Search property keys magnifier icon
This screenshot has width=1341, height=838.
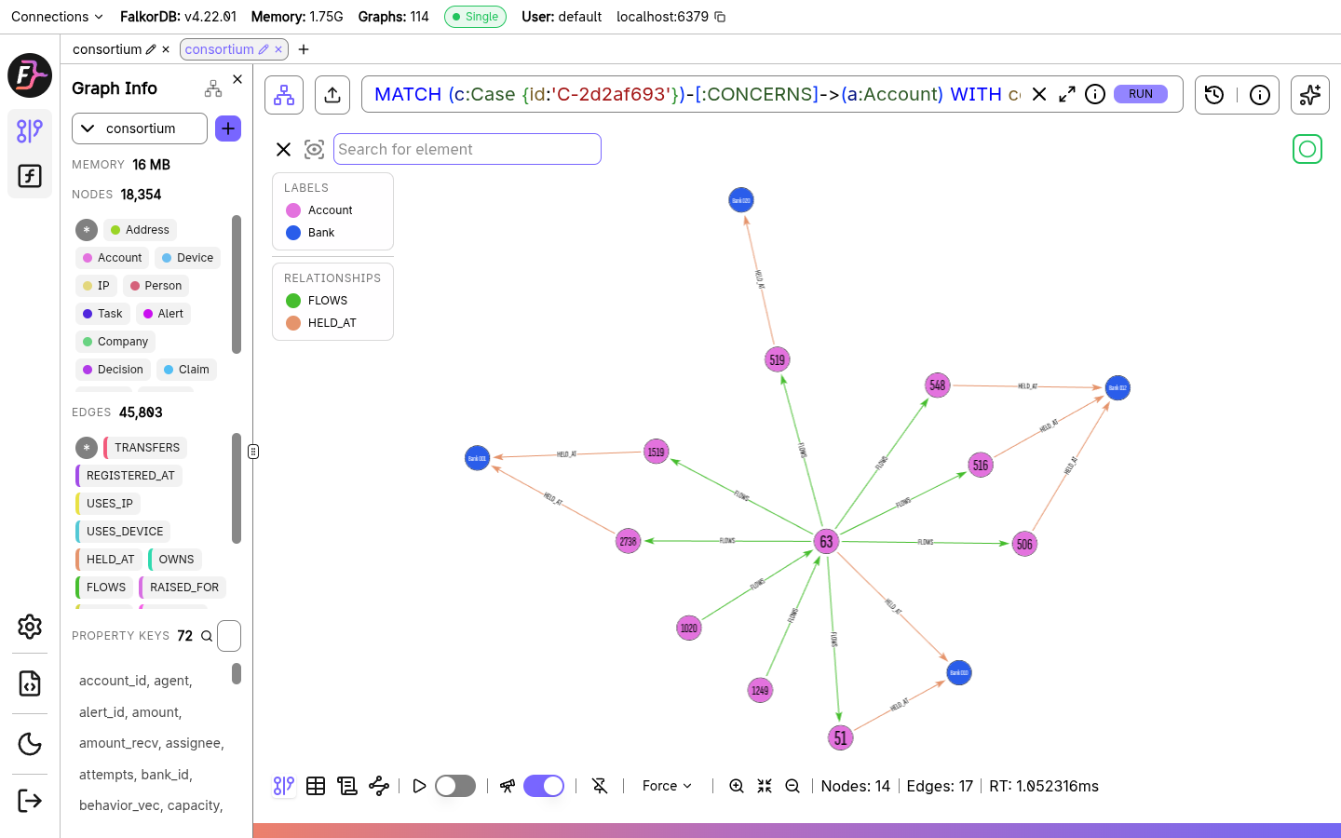point(207,636)
